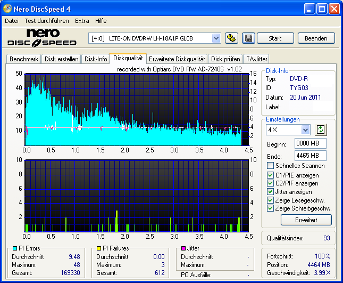
Task: Click the refresh speed icon
Action: [321, 130]
